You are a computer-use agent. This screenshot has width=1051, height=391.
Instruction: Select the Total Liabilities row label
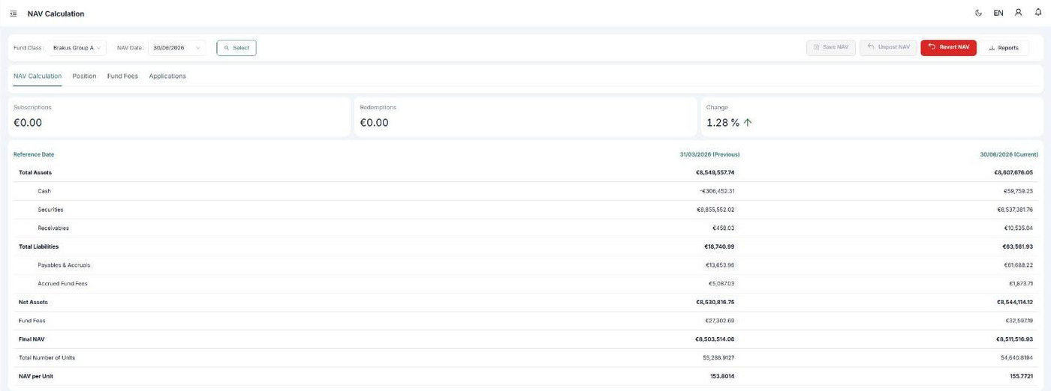click(38, 246)
